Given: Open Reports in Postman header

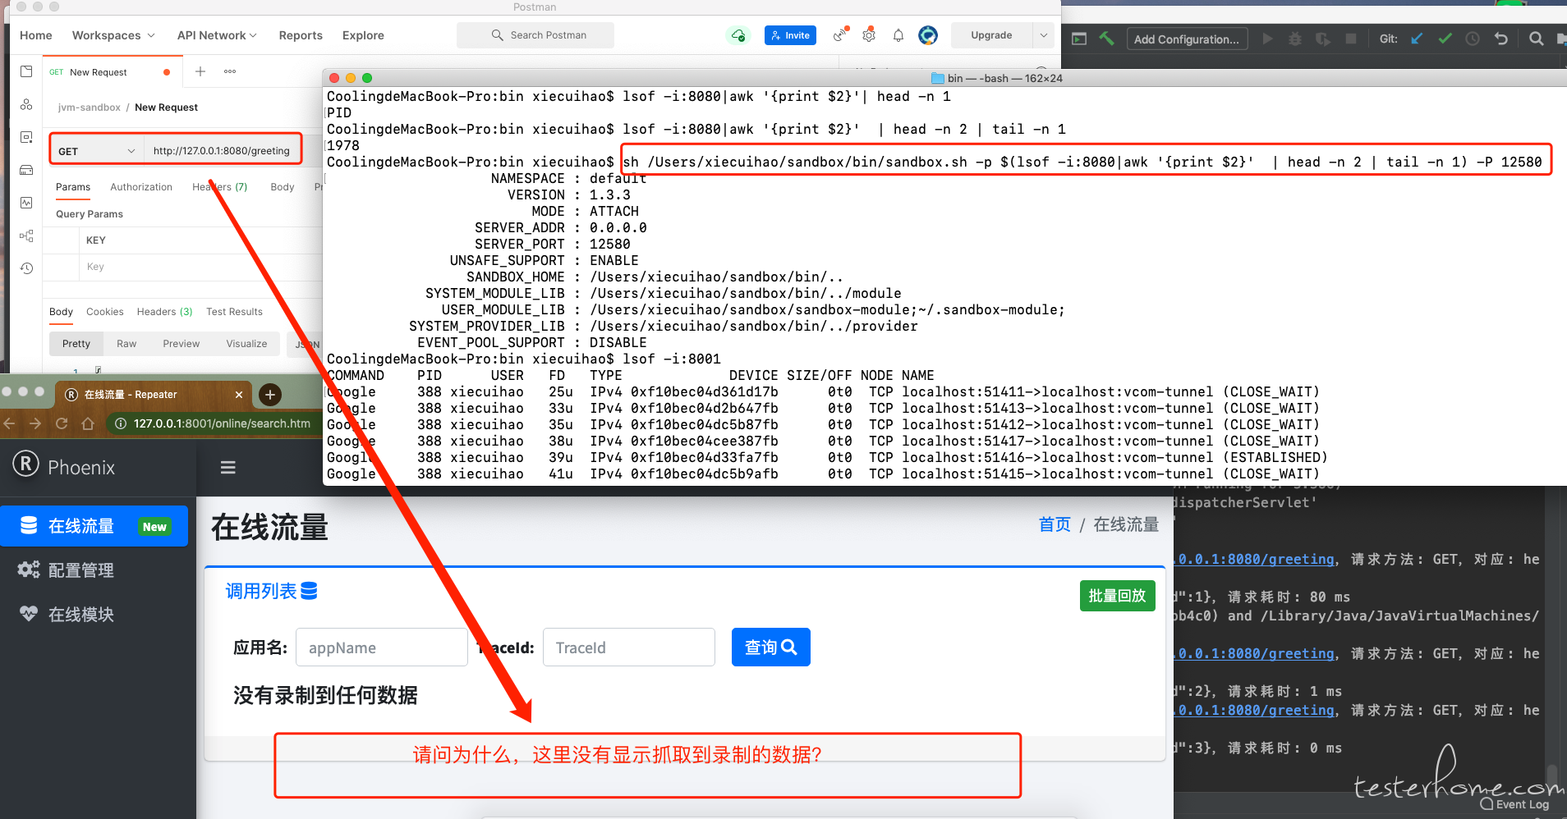Looking at the screenshot, I should click(x=301, y=35).
